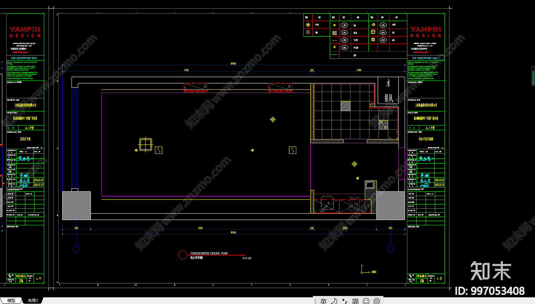Click the top 10900 overall dimension
The height and width of the screenshot is (304, 535).
point(233,64)
